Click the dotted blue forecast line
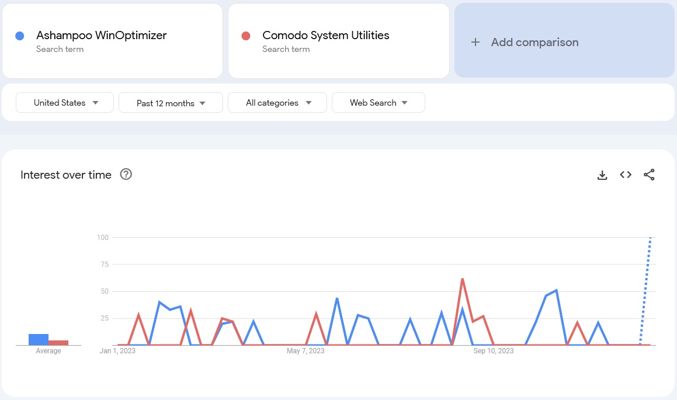Image resolution: width=677 pixels, height=400 pixels. (x=645, y=291)
